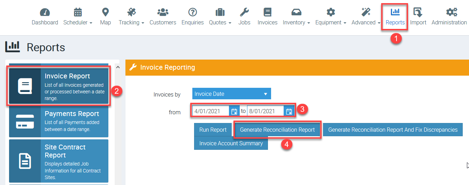This screenshot has height=185, width=469.
Task: Click the Run Report button
Action: coord(213,130)
